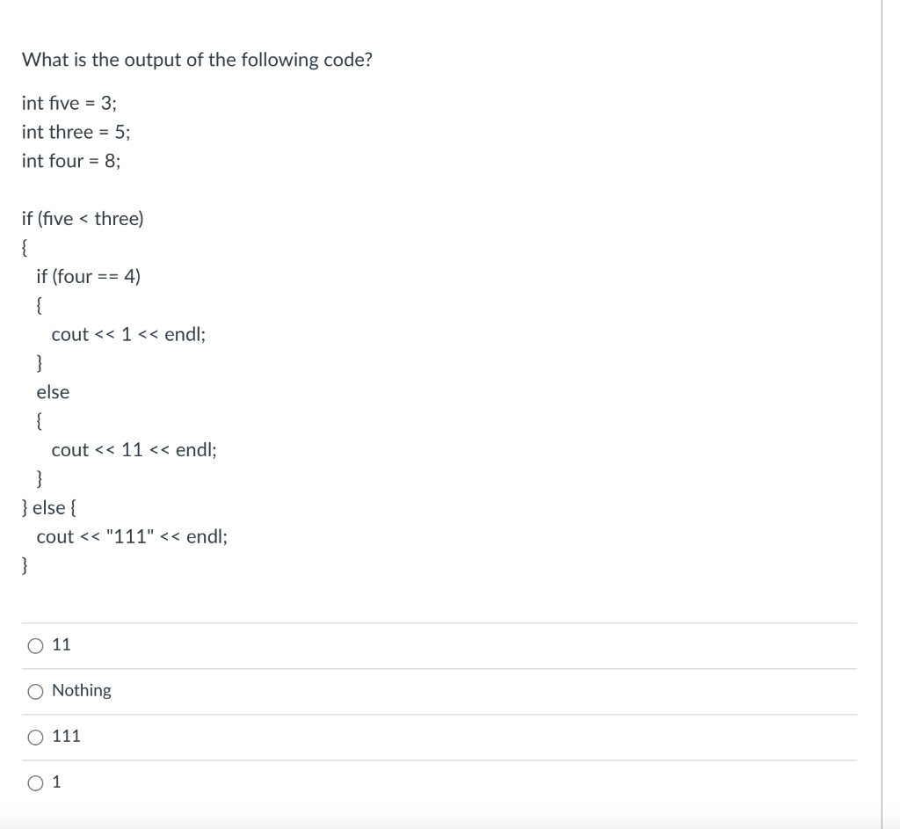Click the cout << "111" << endl statement
Image resolution: width=900 pixels, height=829 pixels.
(132, 536)
